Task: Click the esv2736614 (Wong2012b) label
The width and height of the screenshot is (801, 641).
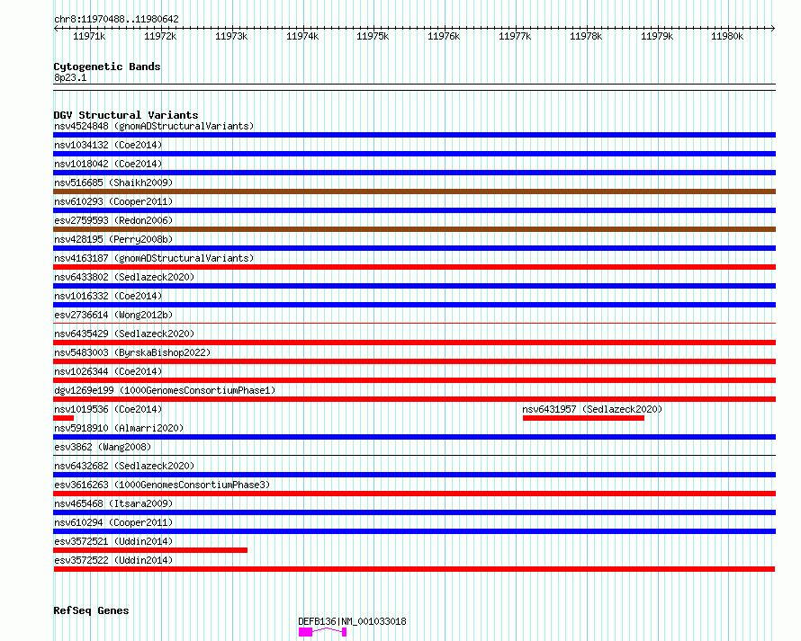Action: [113, 315]
